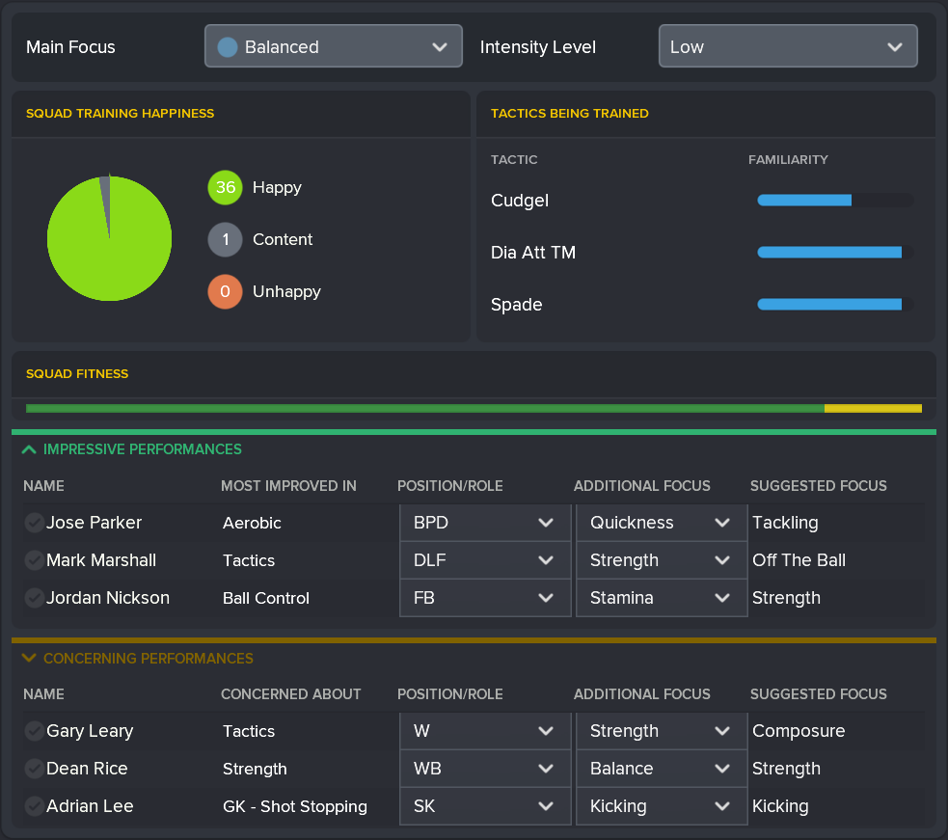Tick the check icon beside Gary Leary
948x840 pixels.
[34, 731]
